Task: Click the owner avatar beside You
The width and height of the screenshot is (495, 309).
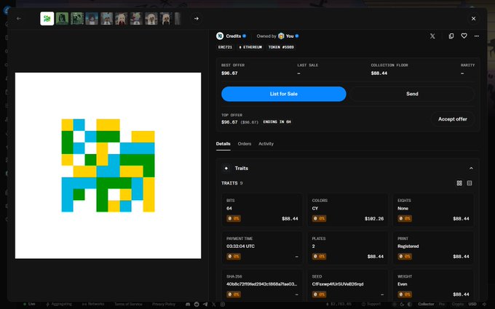Action: point(281,36)
